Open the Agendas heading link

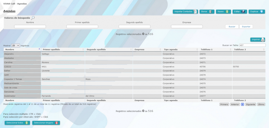(9, 11)
